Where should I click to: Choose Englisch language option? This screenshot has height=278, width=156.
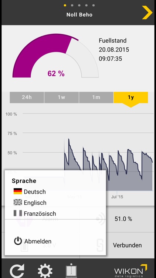click(x=35, y=203)
